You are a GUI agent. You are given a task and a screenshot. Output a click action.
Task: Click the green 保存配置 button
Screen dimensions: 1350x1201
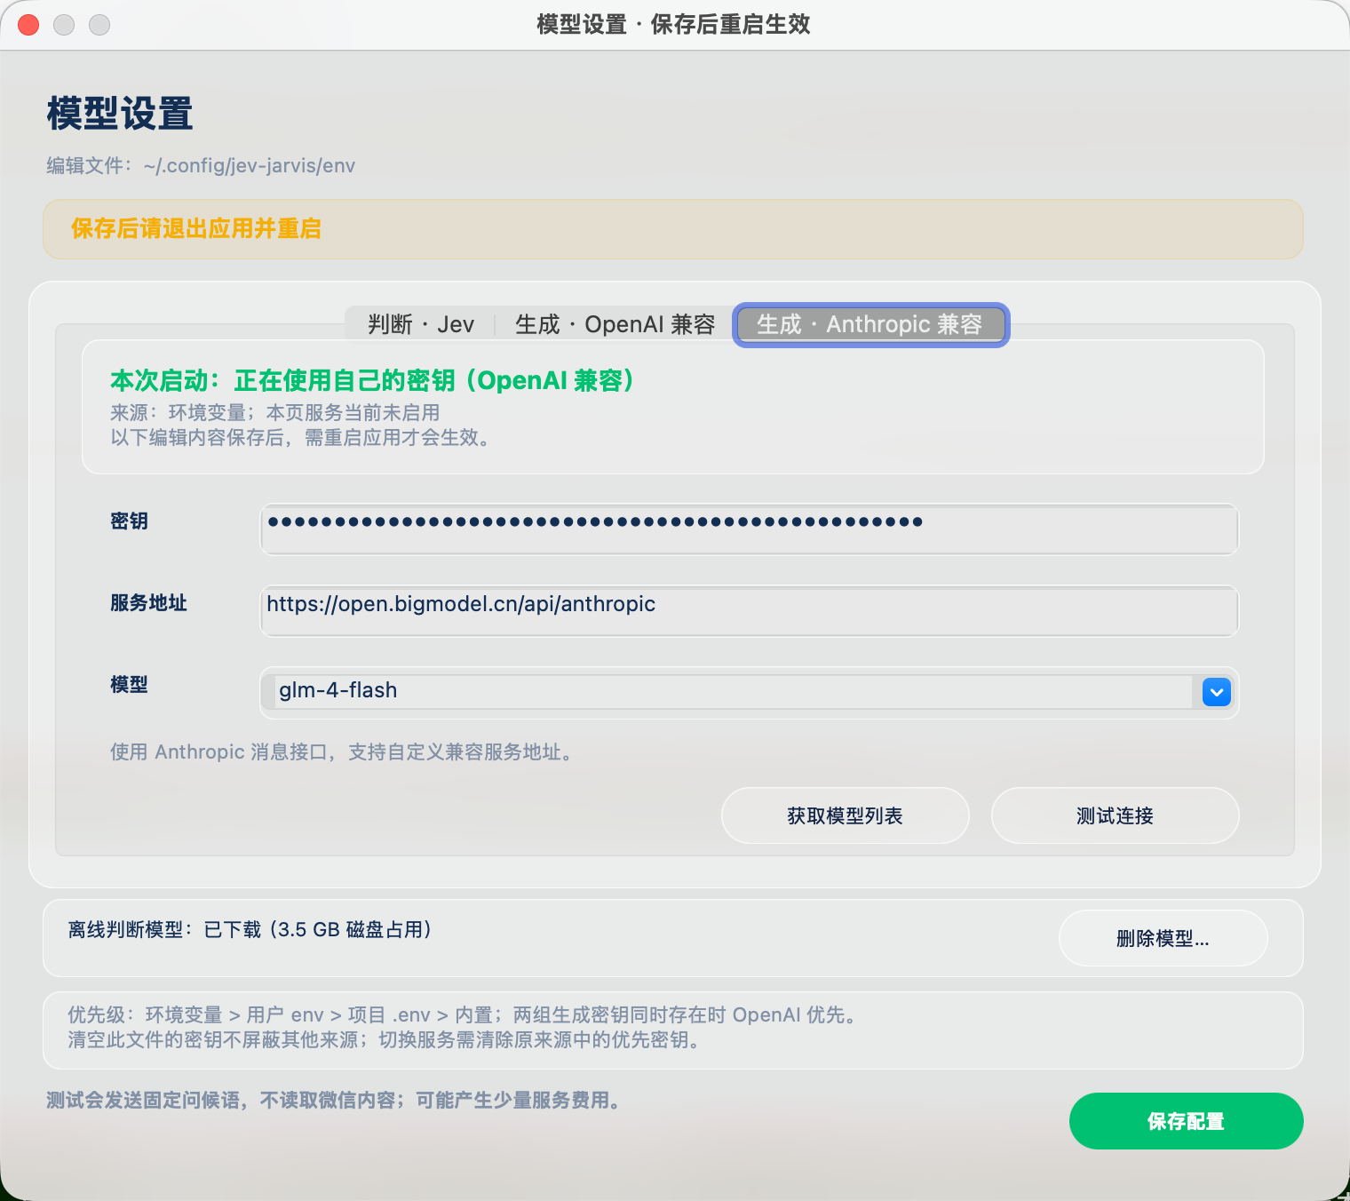(x=1186, y=1121)
